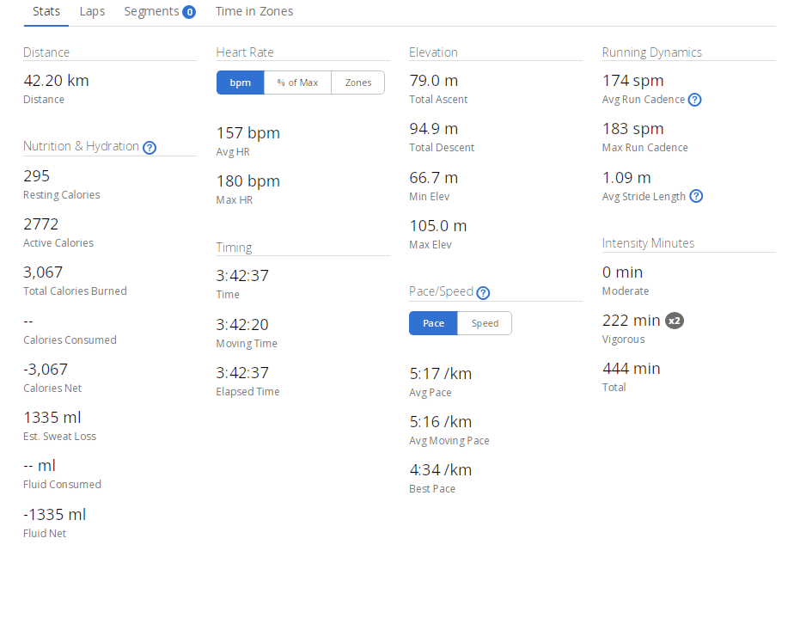The image size is (800, 618).
Task: Click the 79.0 m Total Ascent value
Action: click(433, 81)
